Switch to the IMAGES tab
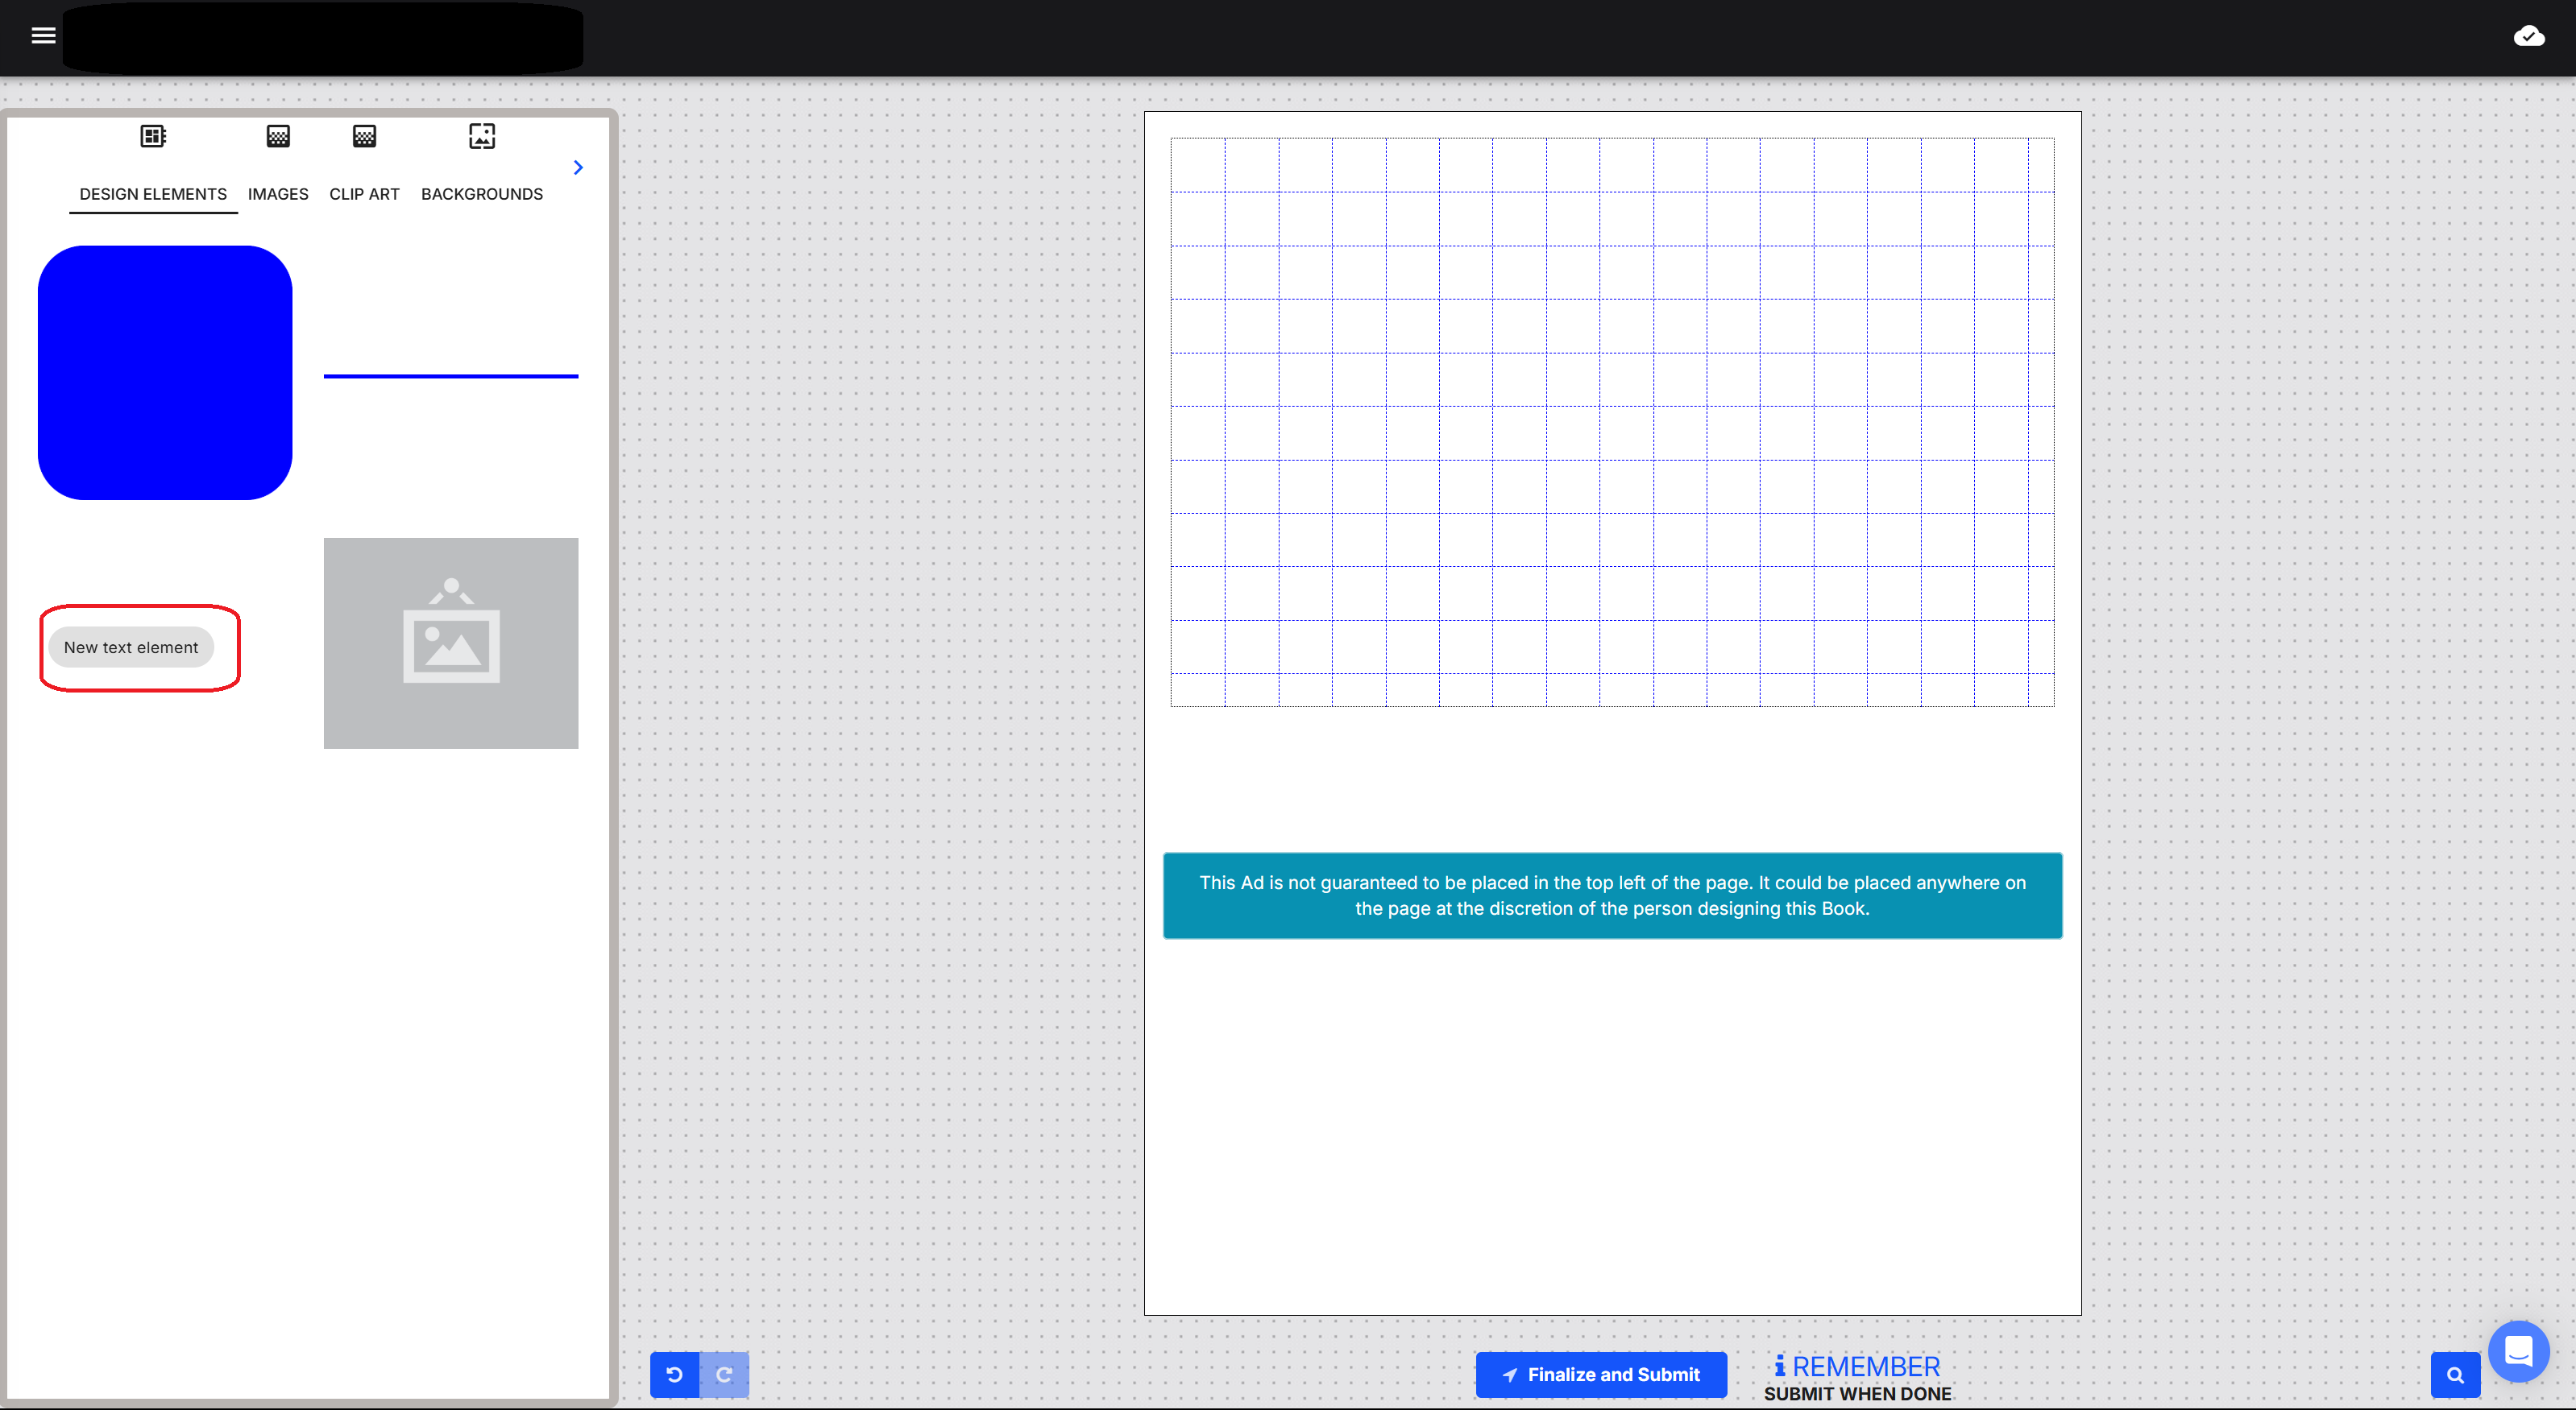This screenshot has height=1410, width=2576. pos(278,194)
